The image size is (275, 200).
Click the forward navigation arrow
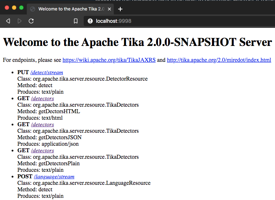click(x=20, y=21)
